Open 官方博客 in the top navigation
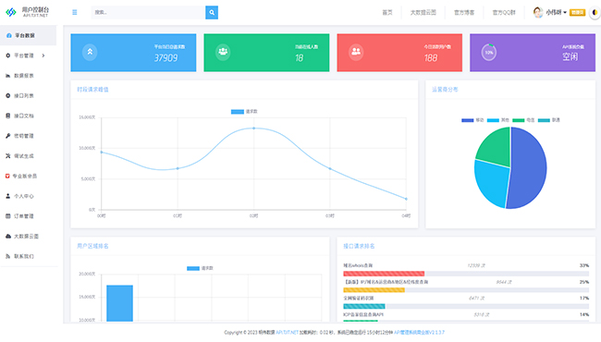Screen dimensions: 601x342 (x=464, y=12)
